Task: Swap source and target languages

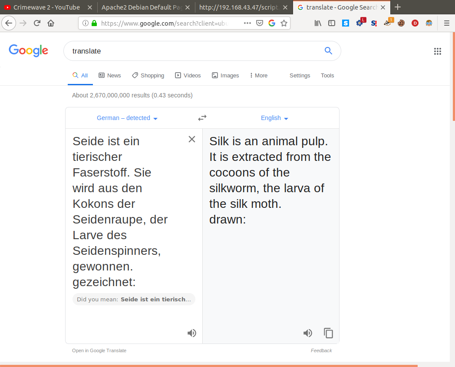Action: 202,118
